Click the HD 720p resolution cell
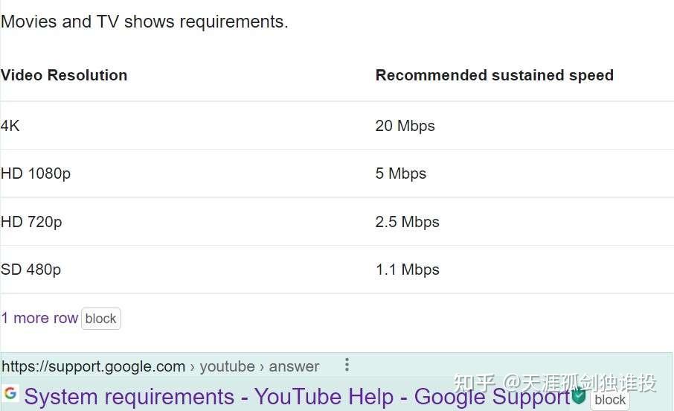The width and height of the screenshot is (674, 411). click(31, 222)
